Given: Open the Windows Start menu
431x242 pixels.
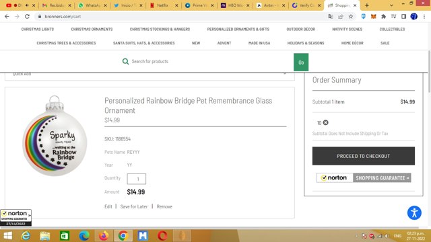Looking at the screenshot, I should click(7, 236).
